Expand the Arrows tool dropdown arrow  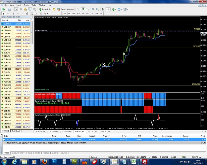coord(47,14)
